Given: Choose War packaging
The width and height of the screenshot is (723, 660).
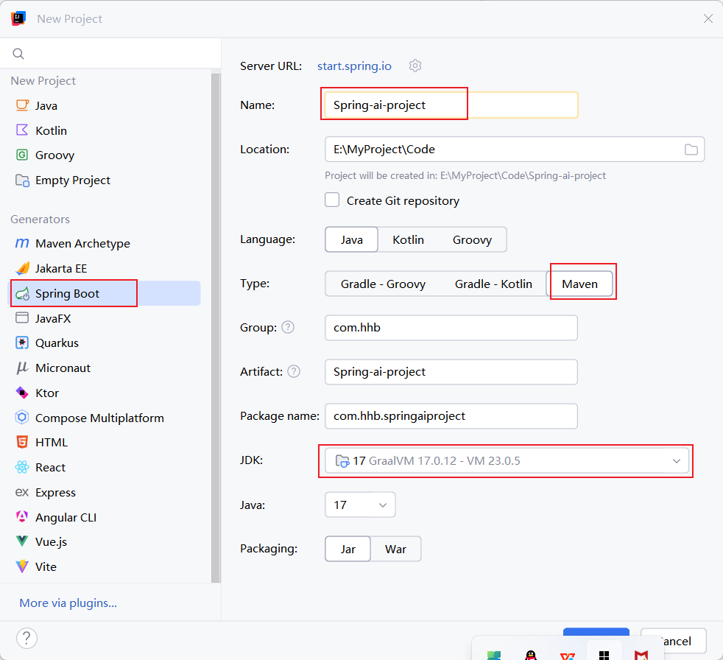Looking at the screenshot, I should 395,549.
